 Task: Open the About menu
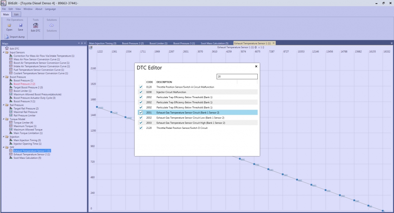tap(39, 9)
